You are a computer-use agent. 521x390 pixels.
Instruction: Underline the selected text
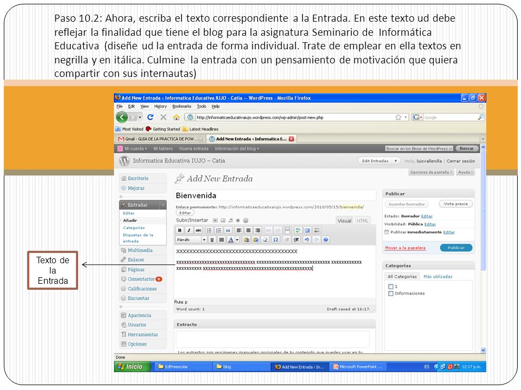[212, 240]
